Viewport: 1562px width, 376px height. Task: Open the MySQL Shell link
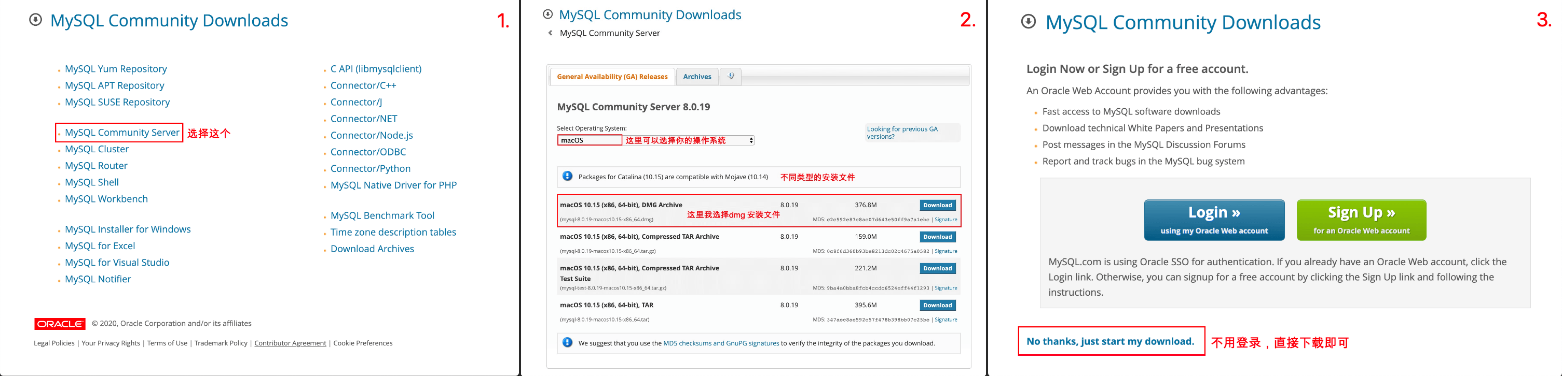[x=91, y=182]
